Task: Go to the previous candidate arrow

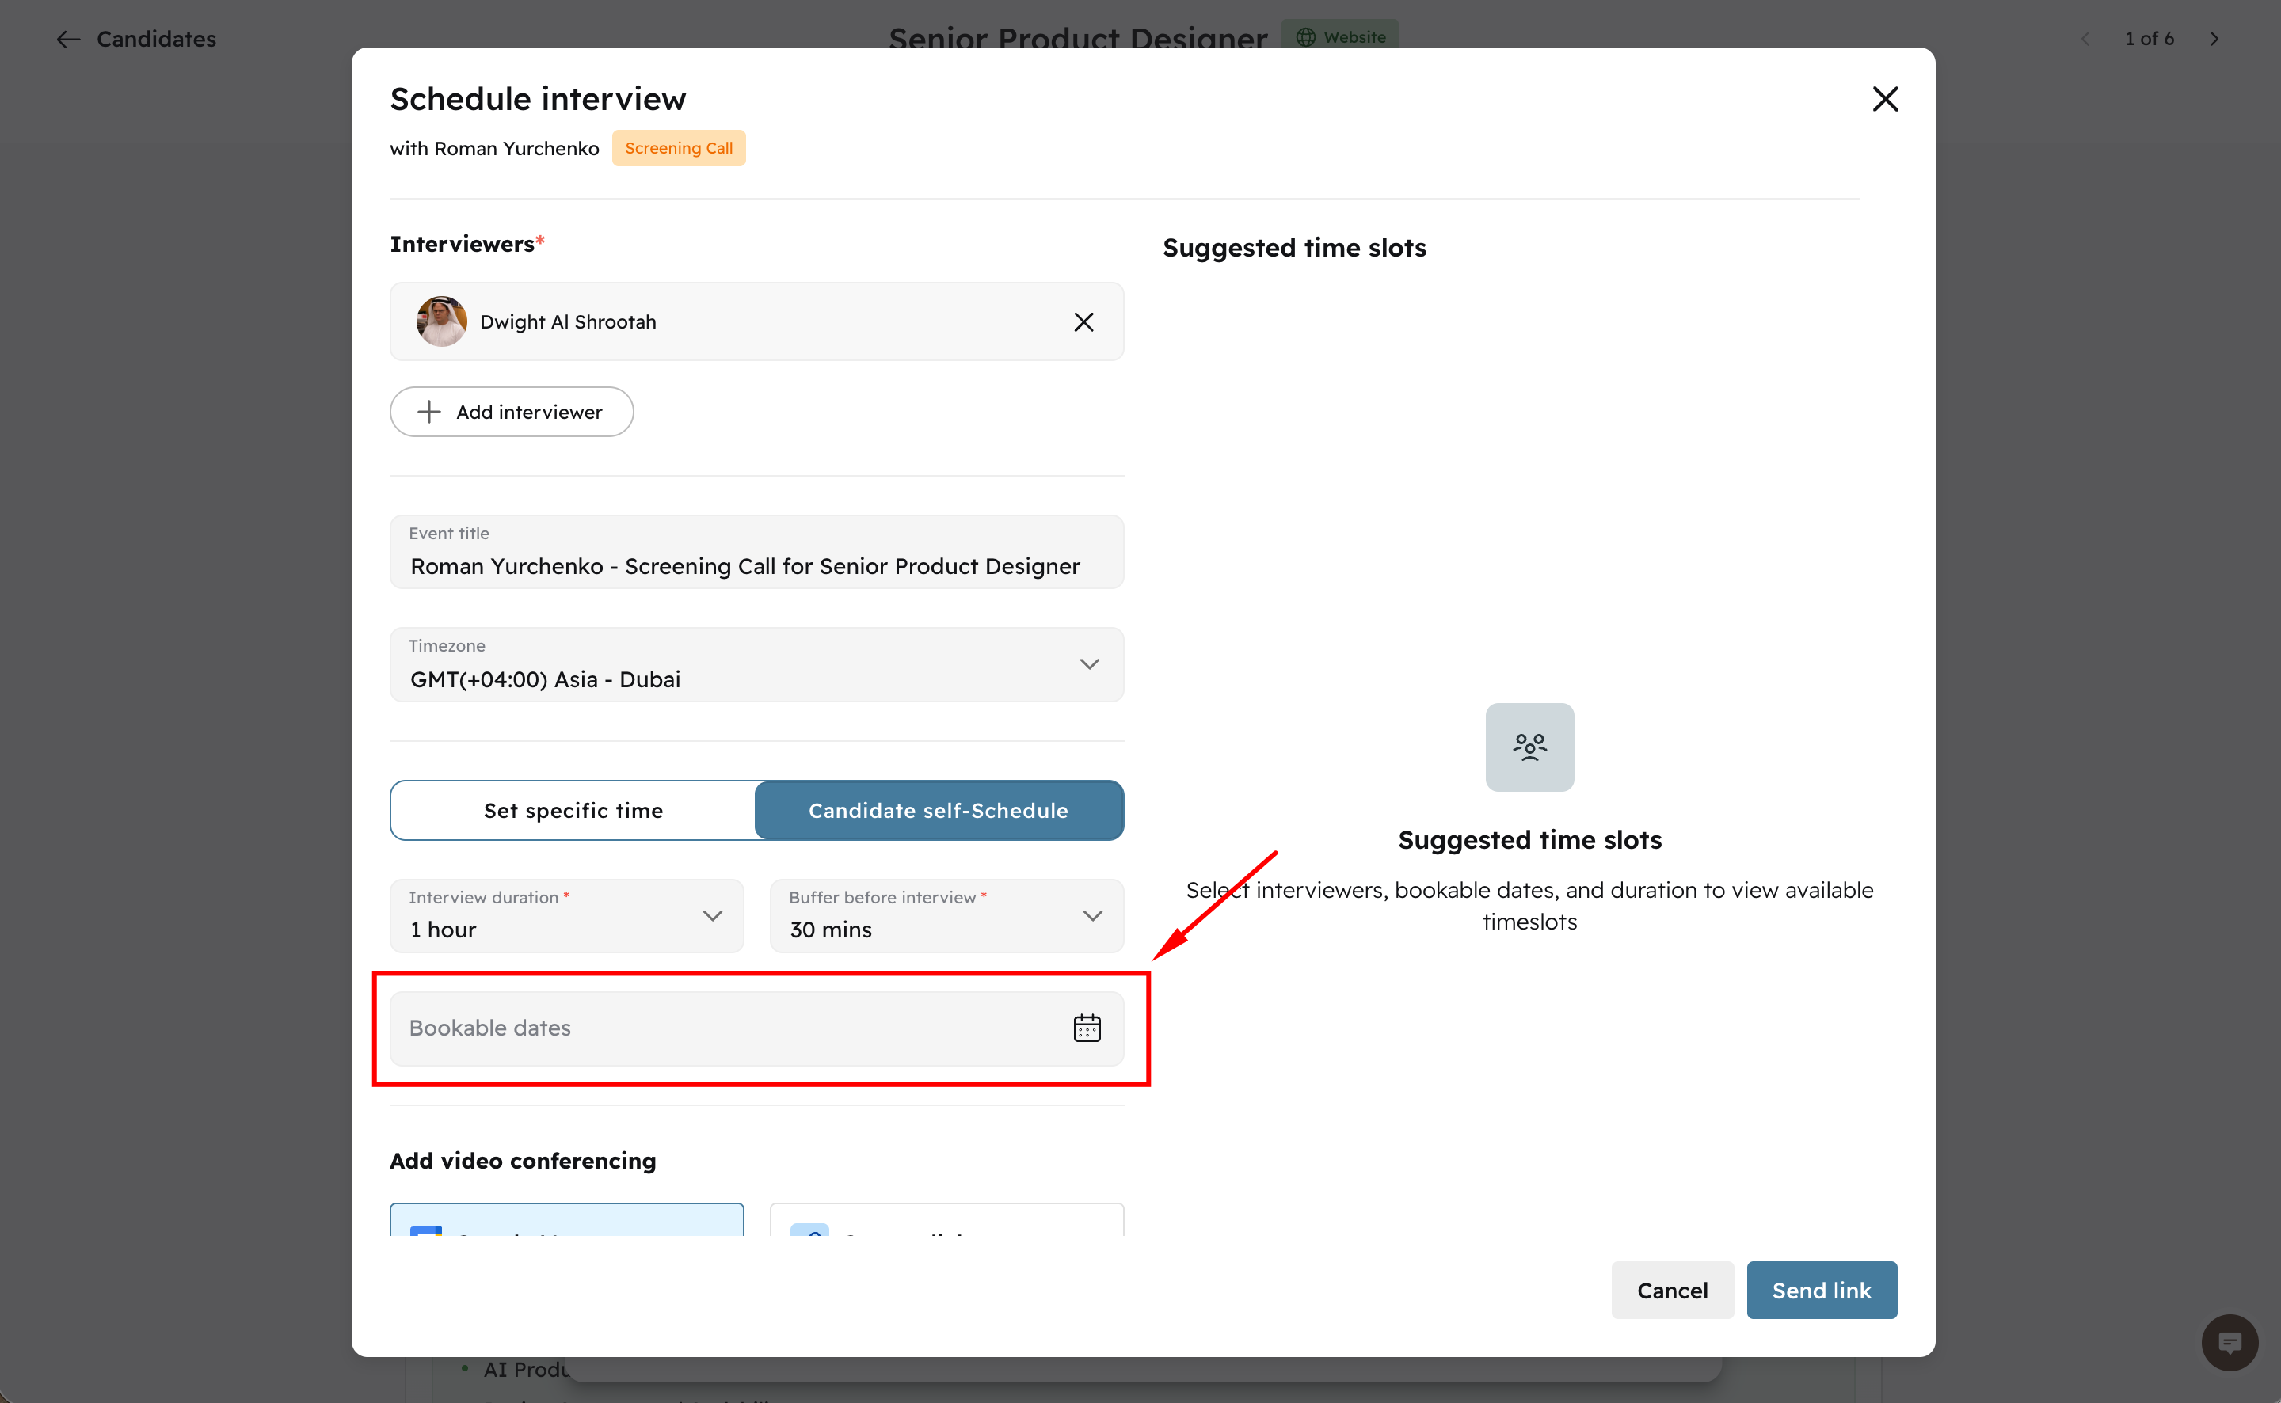Action: click(x=2085, y=39)
